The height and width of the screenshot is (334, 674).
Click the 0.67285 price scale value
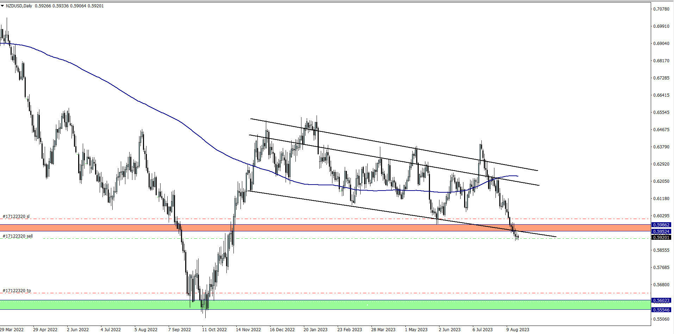coord(661,78)
